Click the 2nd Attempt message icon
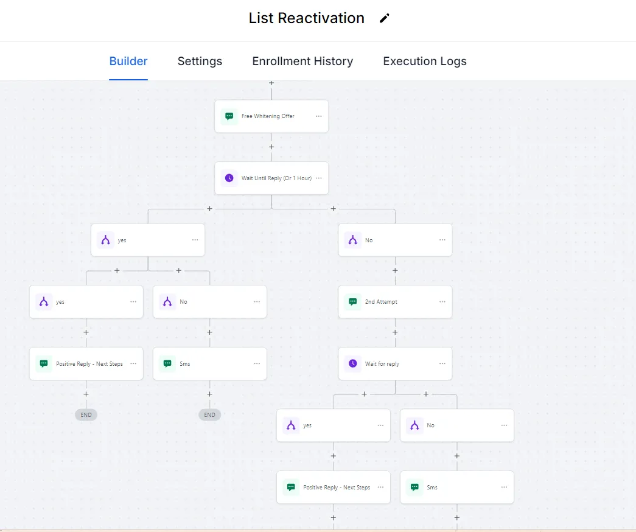636x532 pixels. click(352, 302)
